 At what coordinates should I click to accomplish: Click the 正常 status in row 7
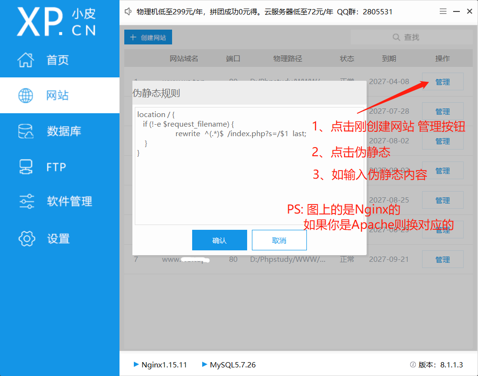(347, 259)
